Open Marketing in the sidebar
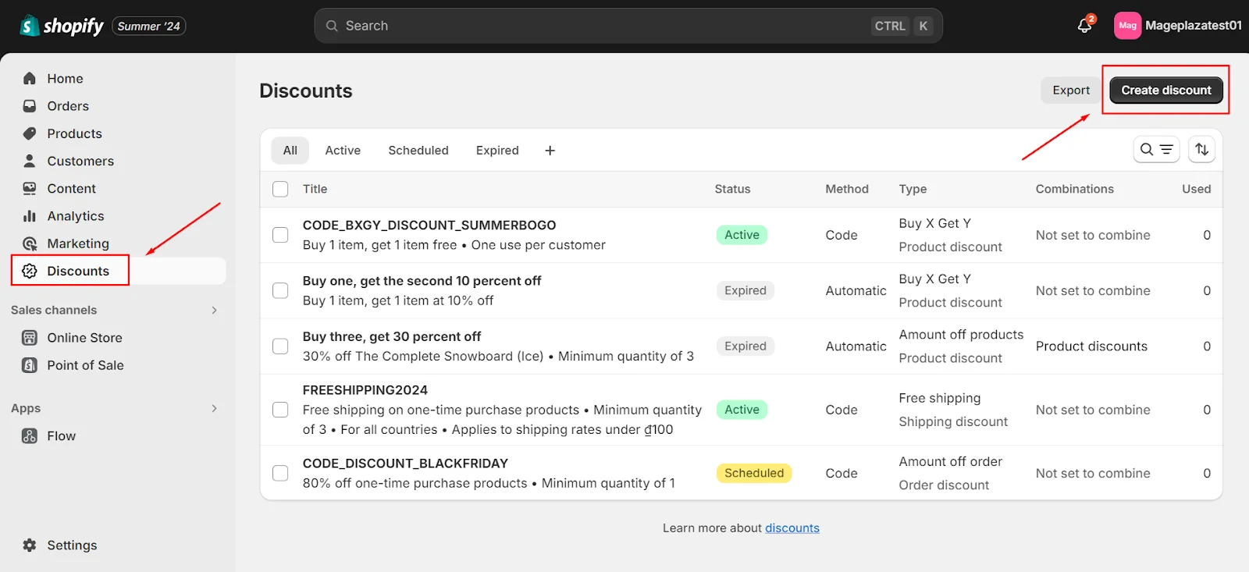Image resolution: width=1249 pixels, height=572 pixels. (78, 243)
